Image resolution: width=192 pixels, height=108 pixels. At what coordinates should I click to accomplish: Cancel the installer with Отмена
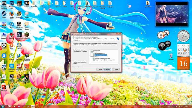pyautogui.click(x=116, y=69)
